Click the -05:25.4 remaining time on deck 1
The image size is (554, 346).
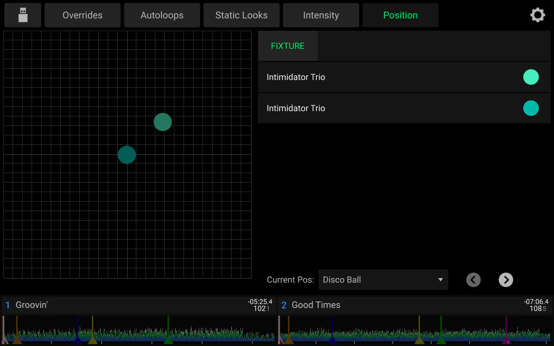click(260, 302)
